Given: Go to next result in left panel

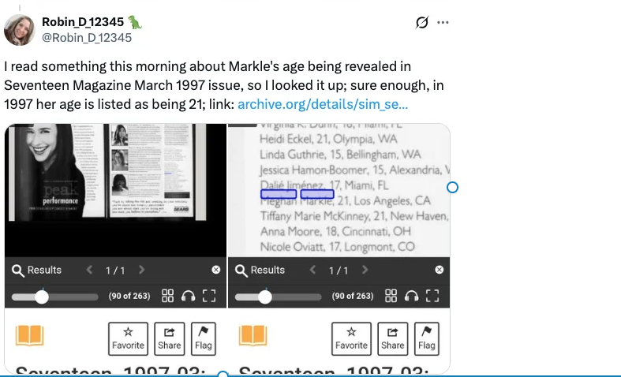Looking at the screenshot, I should click(x=141, y=271).
